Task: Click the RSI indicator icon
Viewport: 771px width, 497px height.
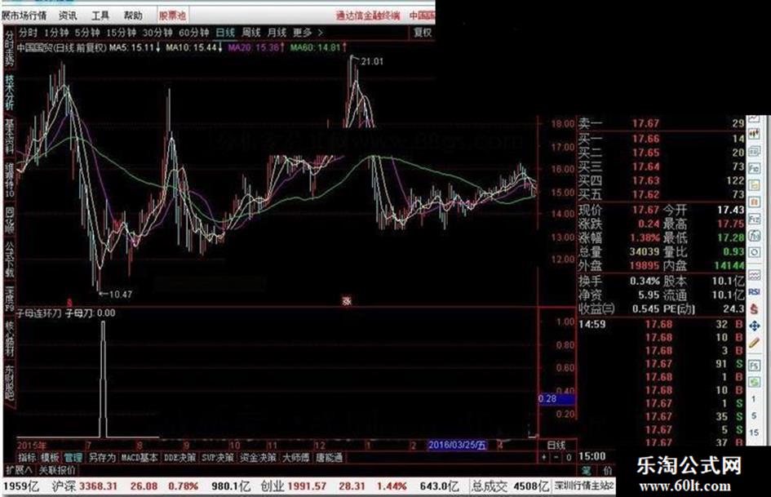Action: tap(753, 292)
